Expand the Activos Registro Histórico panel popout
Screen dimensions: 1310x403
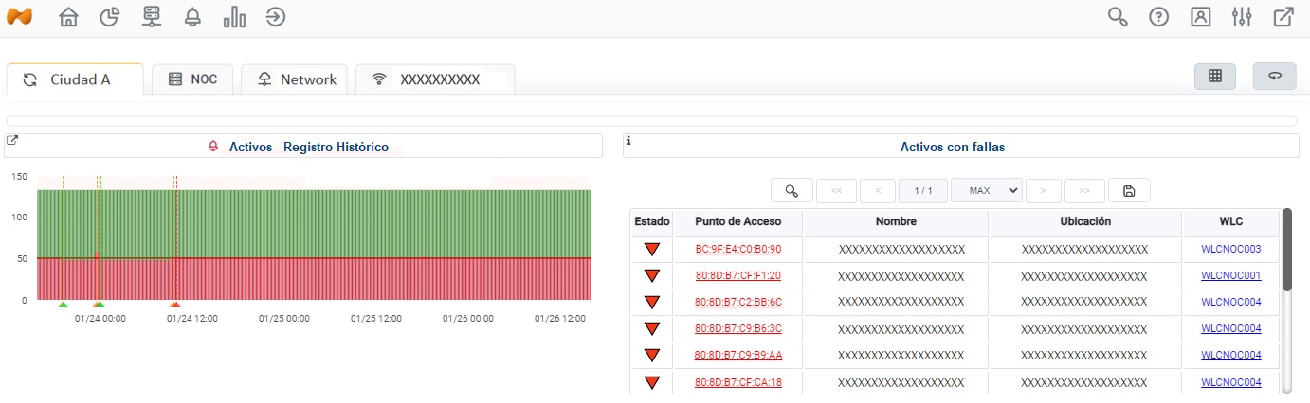point(11,141)
